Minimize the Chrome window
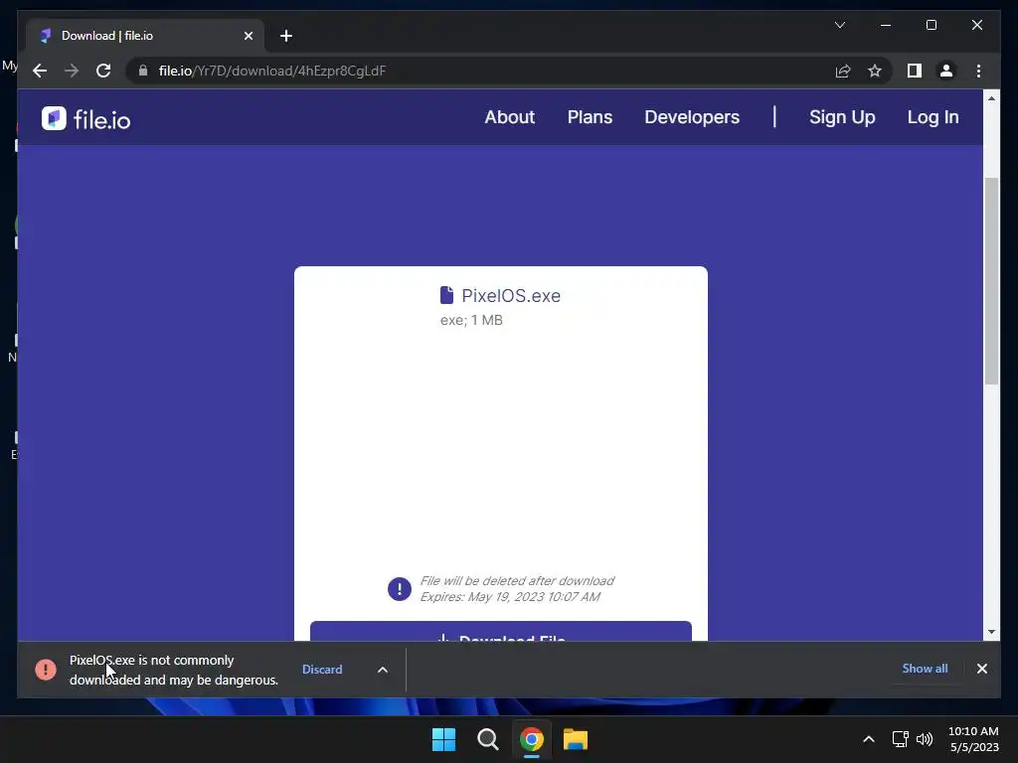The image size is (1018, 763). point(886,25)
